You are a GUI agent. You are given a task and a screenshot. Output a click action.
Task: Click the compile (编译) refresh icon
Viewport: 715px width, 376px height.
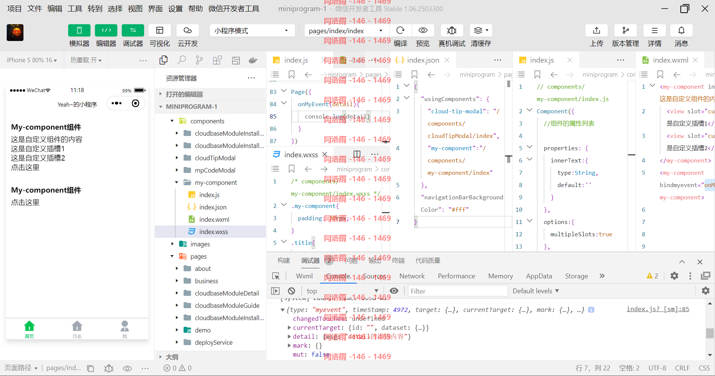(x=400, y=30)
